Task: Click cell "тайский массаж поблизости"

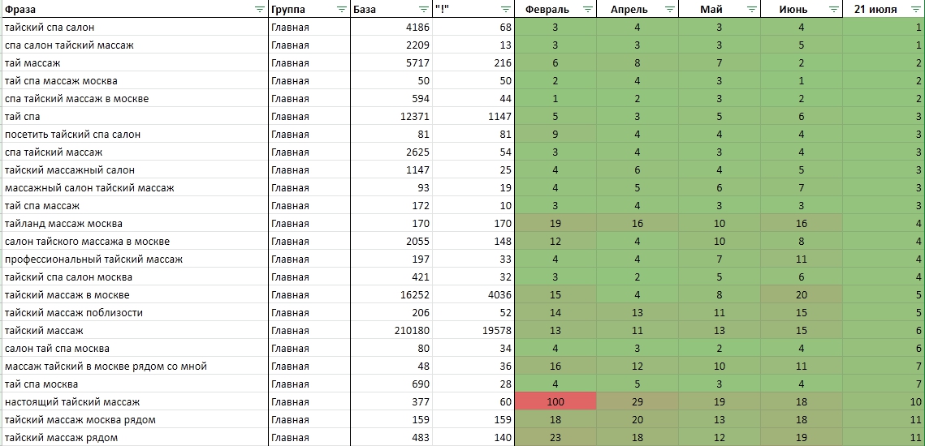Action: click(73, 313)
